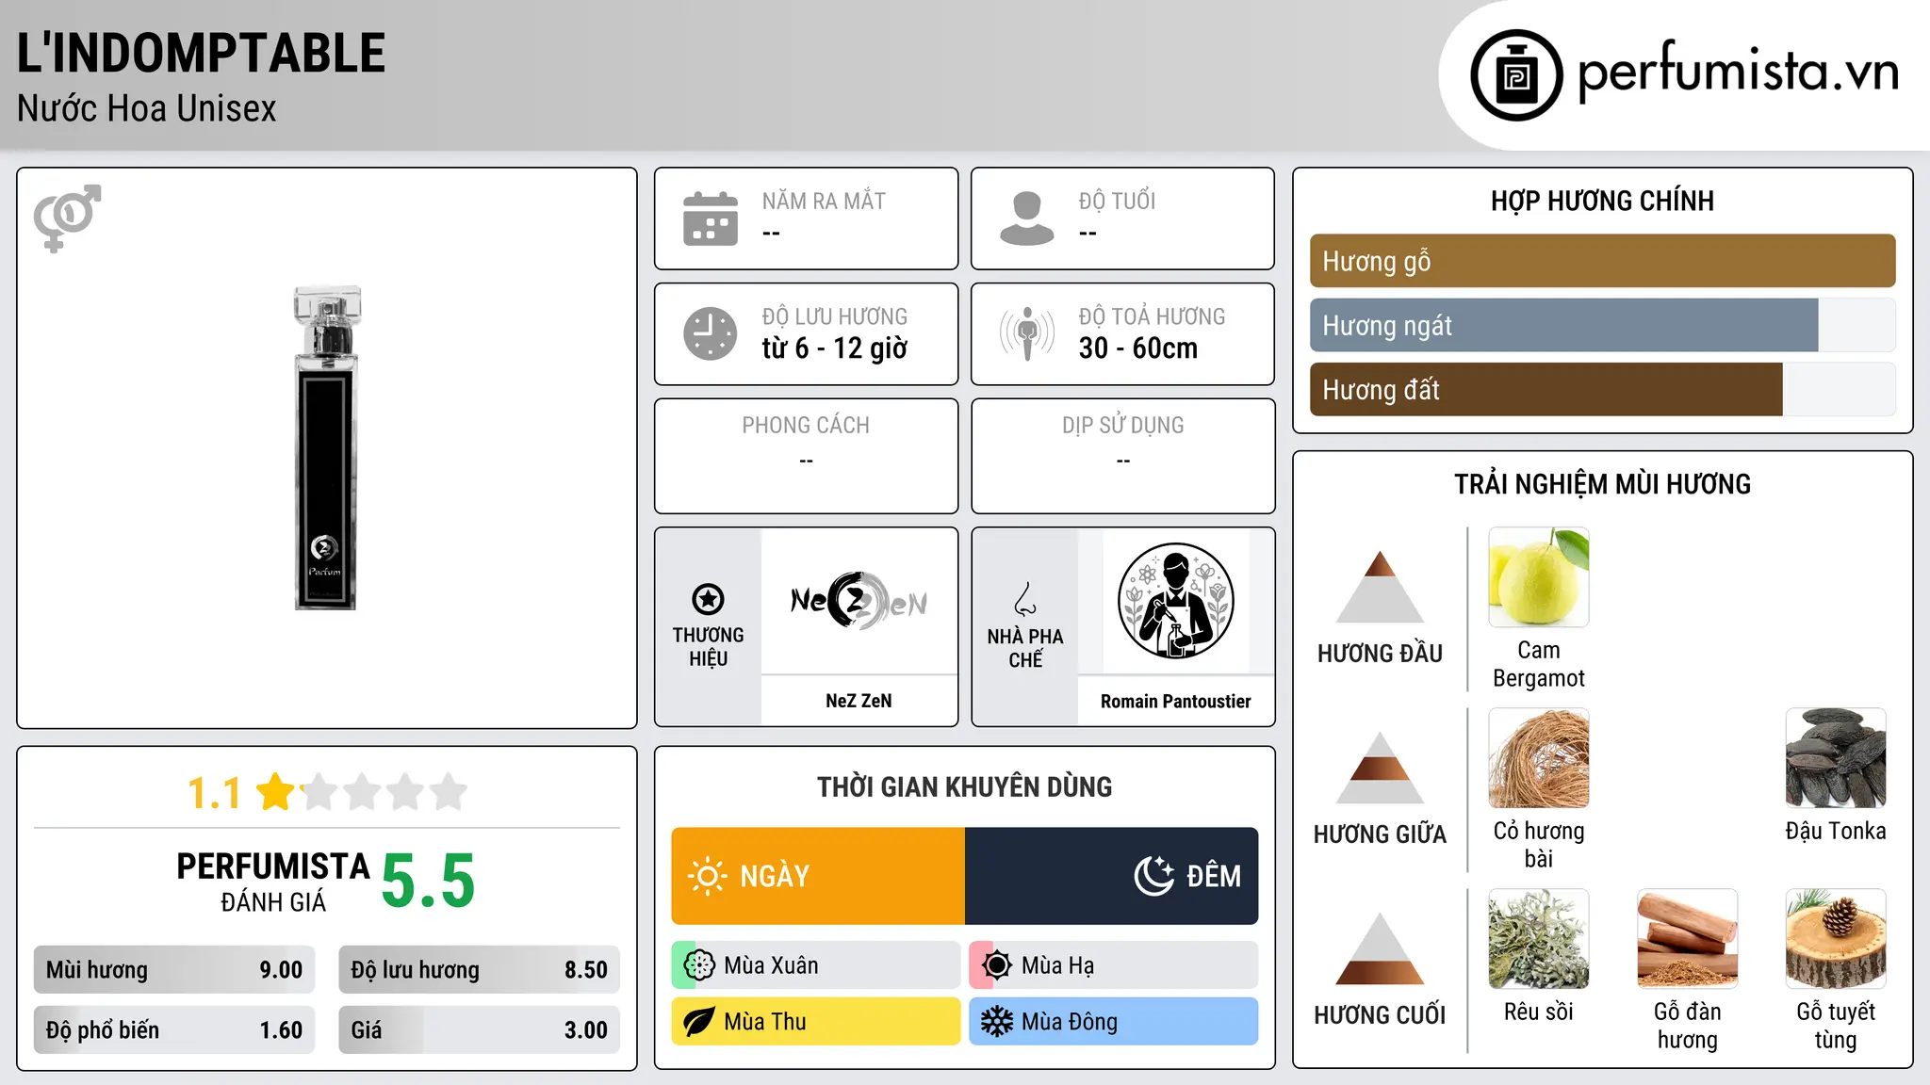Click the Hợp hương chính heading
Viewport: 1930px width, 1085px height.
tap(1602, 201)
